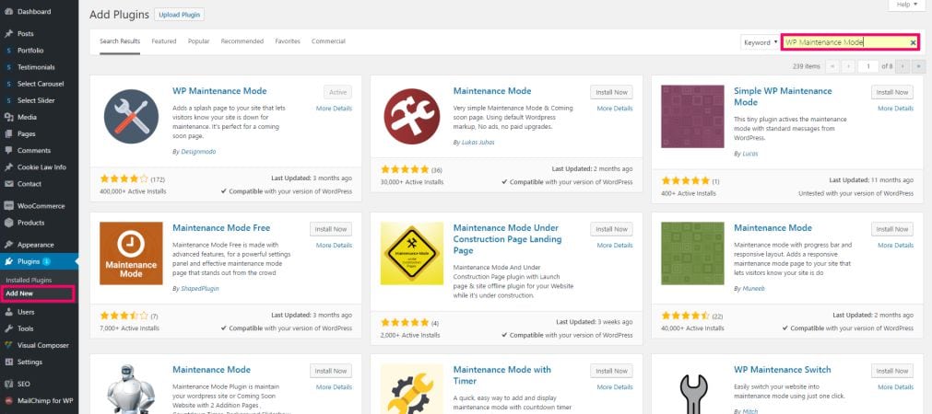Go to next page of results
The width and height of the screenshot is (932, 414).
click(x=903, y=66)
